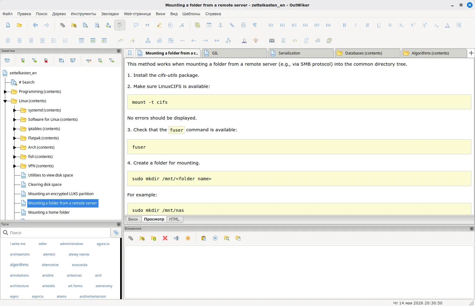Click the green source code brackets icon

[x=295, y=41]
